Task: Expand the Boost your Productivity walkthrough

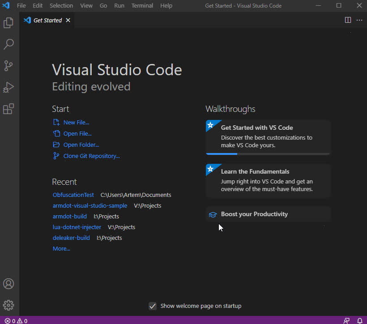Action: pos(268,214)
